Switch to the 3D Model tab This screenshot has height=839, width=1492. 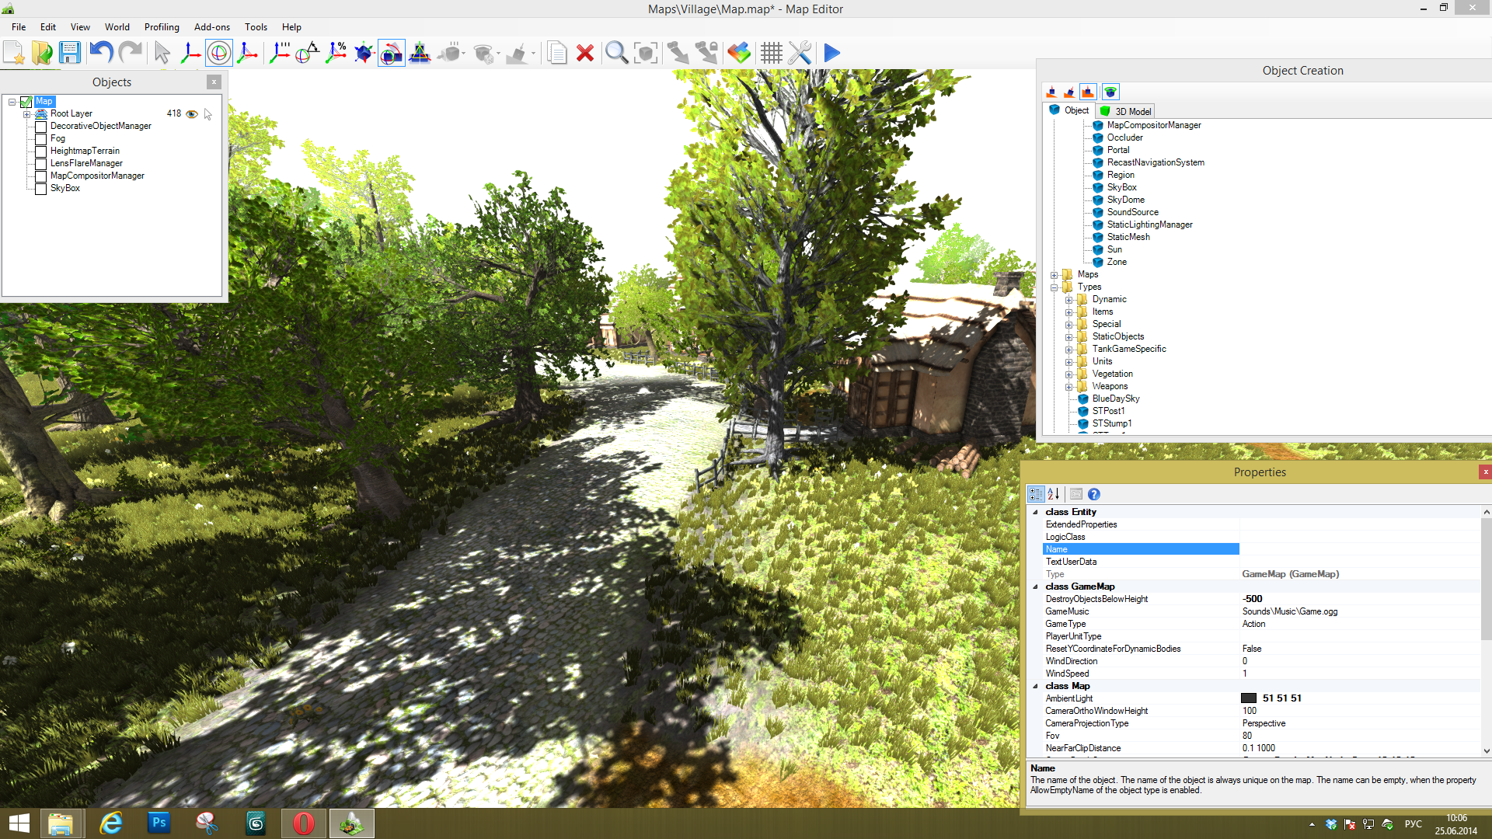[1126, 111]
